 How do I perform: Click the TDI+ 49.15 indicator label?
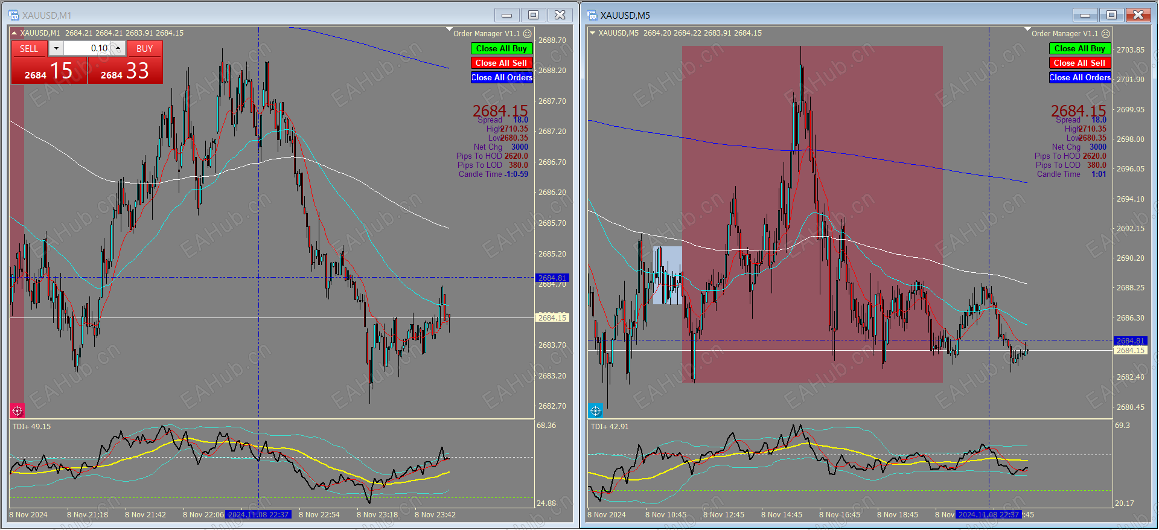(x=32, y=427)
